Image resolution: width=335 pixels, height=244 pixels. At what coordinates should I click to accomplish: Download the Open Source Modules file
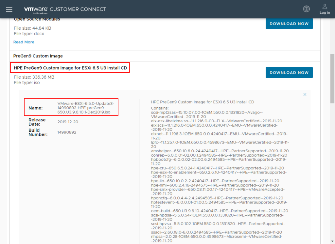pos(289,24)
